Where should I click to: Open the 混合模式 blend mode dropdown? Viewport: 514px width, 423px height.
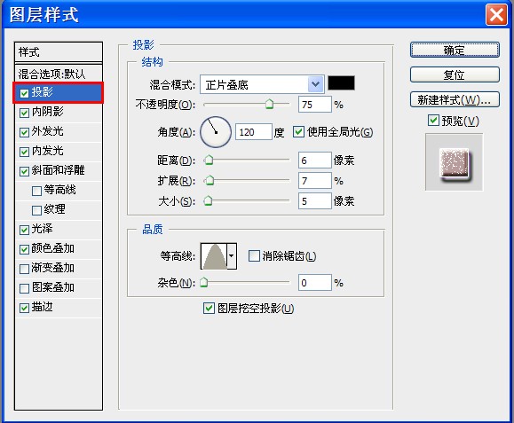coord(262,84)
